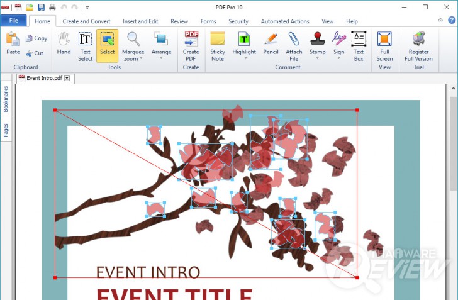Open Stamp dropdown arrow
Viewport: 458px width, 300px height.
tap(318, 58)
